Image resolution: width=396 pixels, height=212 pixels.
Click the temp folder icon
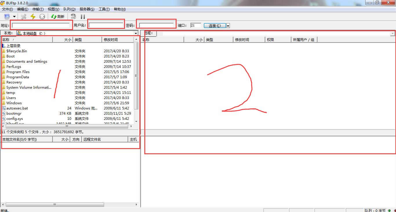tap(4, 93)
